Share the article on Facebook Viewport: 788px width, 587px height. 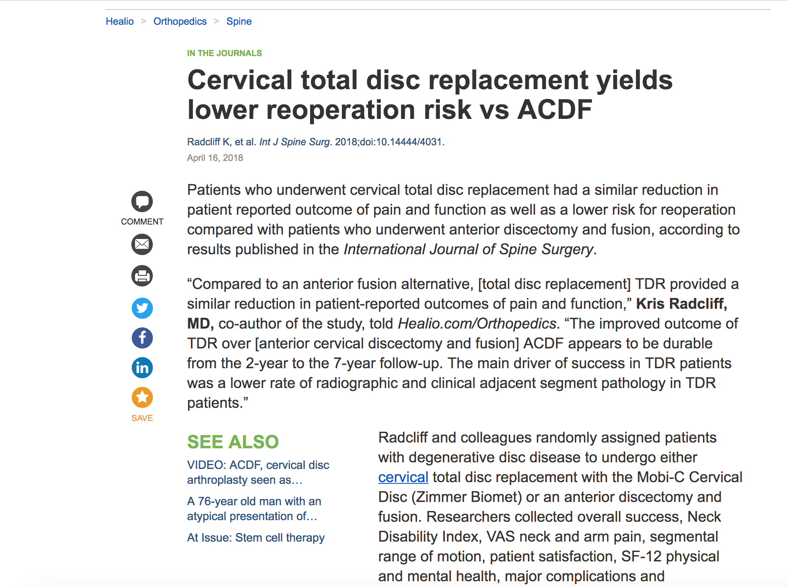click(x=142, y=338)
